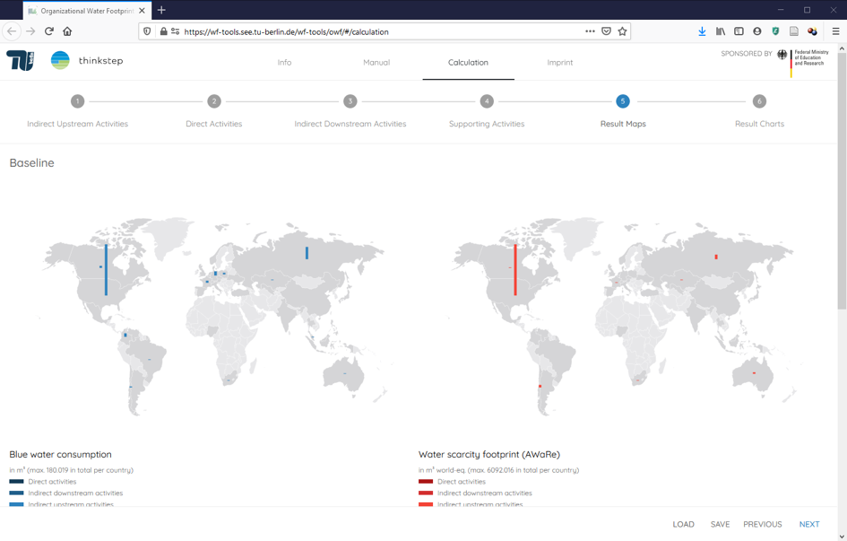
Task: Click the Baseline heading text
Action: pos(32,162)
